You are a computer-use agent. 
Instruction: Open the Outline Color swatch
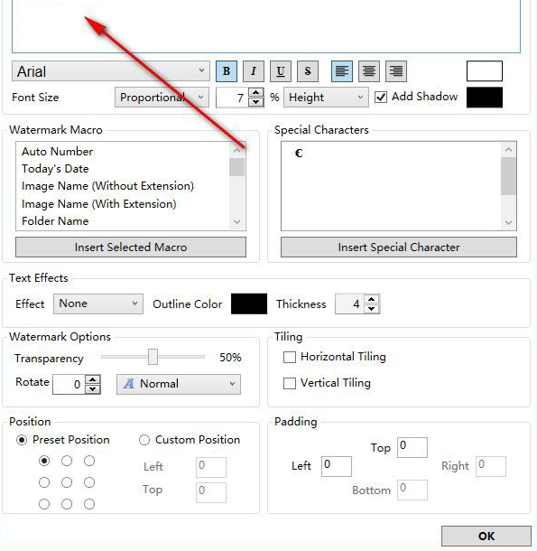tap(249, 304)
